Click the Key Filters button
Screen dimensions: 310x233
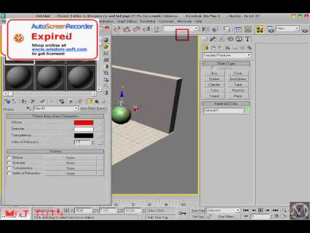point(226,216)
